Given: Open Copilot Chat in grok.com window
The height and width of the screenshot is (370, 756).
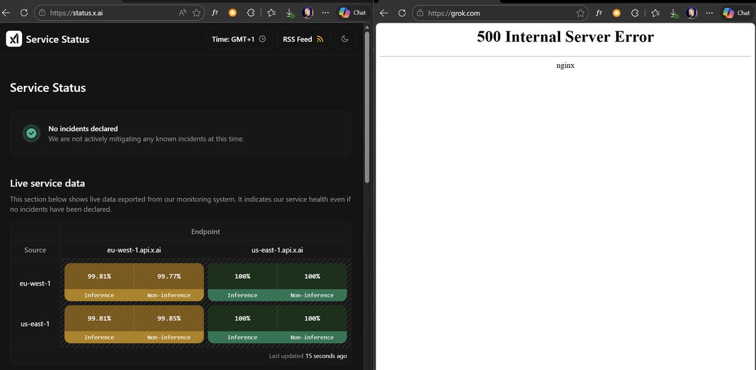Looking at the screenshot, I should (736, 13).
